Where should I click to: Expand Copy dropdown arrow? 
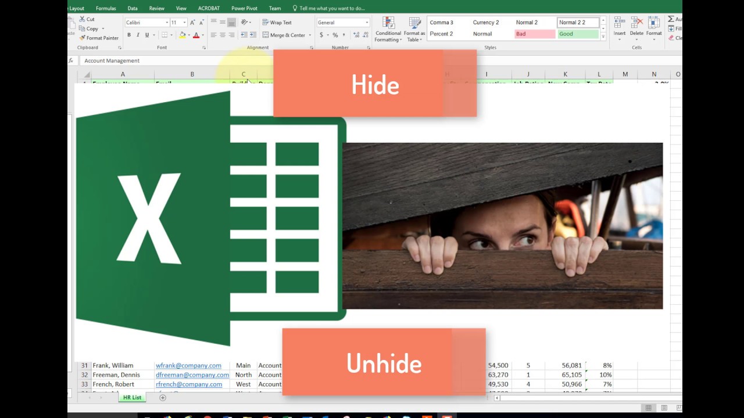(103, 28)
